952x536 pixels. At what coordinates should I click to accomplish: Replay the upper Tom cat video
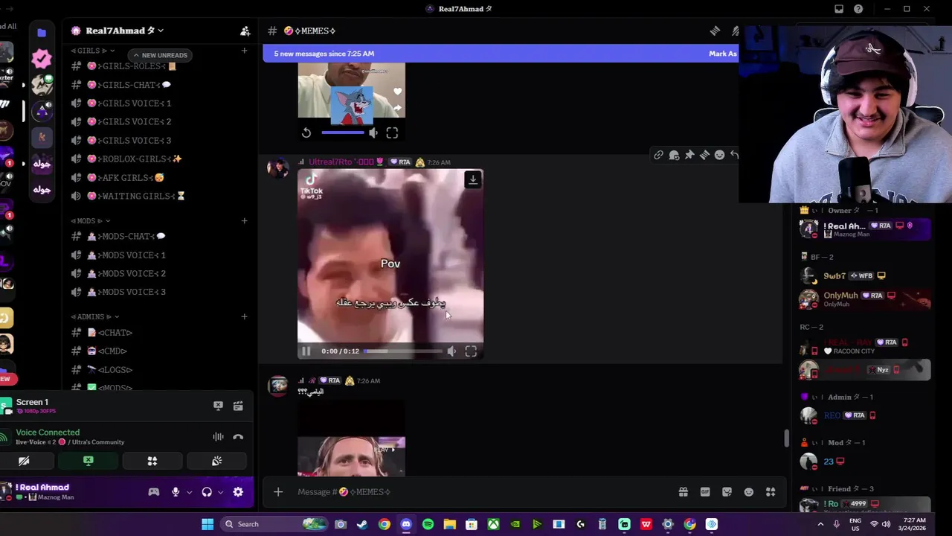(x=306, y=133)
